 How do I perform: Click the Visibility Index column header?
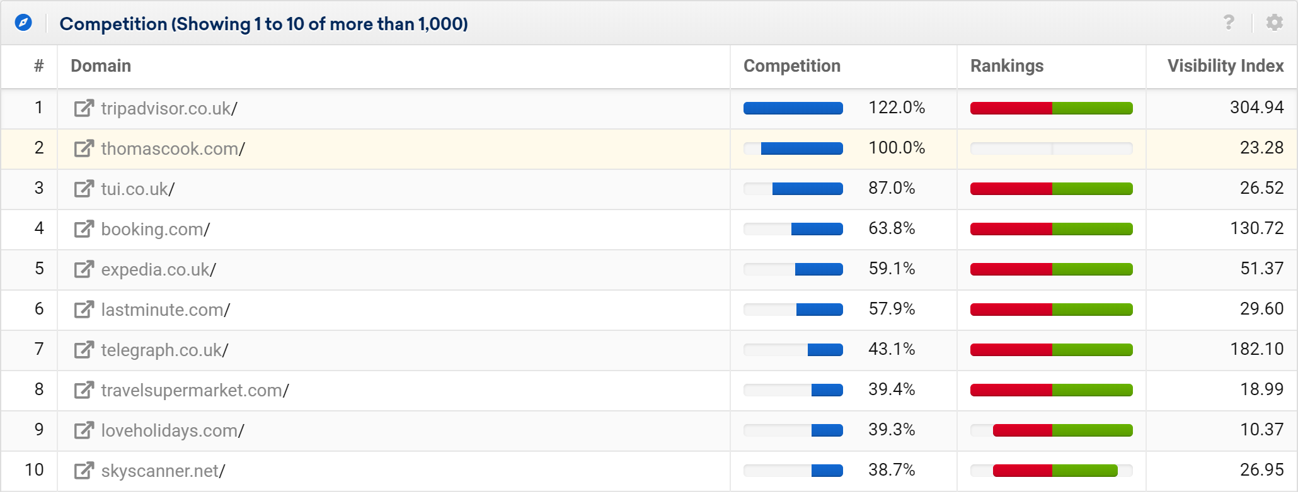pos(1226,66)
